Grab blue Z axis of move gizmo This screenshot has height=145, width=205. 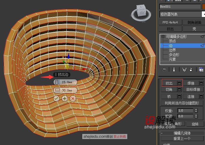[x=69, y=56]
